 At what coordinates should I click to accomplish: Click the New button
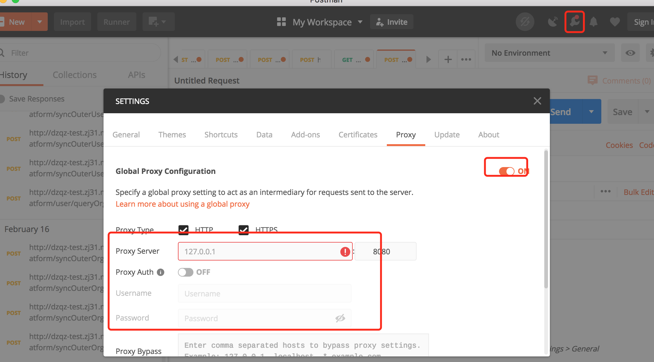[x=15, y=22]
